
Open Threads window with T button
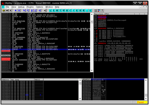(x=60, y=11)
